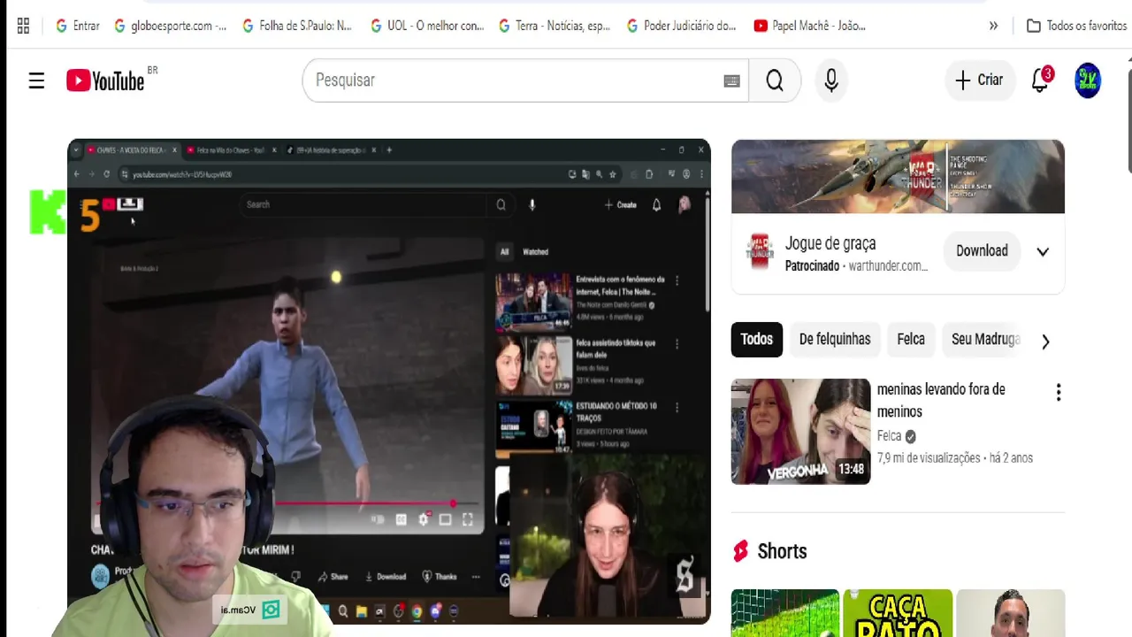Open the Poder Judiciário bookmark
1132x637 pixels.
681,26
